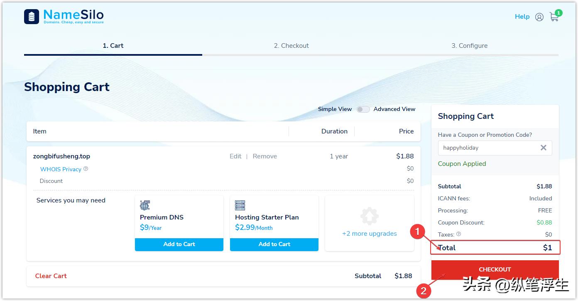This screenshot has height=301, width=578.
Task: Click the ICANN fees Included value
Action: click(541, 198)
